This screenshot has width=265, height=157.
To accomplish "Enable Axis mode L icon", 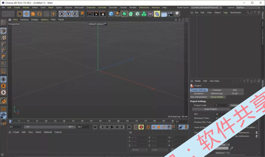I will [3, 71].
